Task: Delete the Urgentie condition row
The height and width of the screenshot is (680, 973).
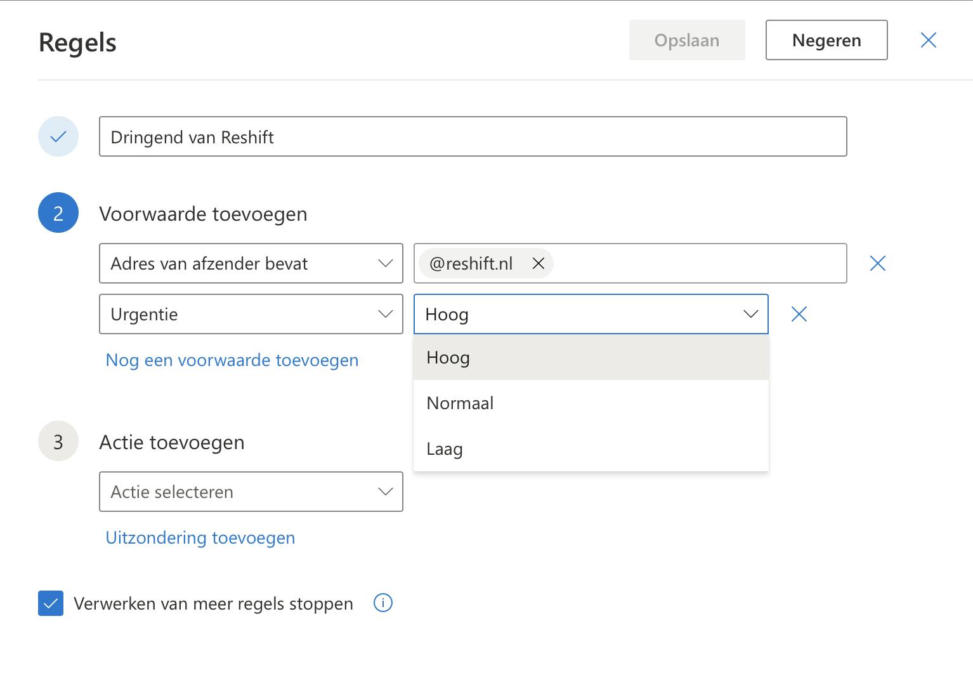Action: pos(799,314)
